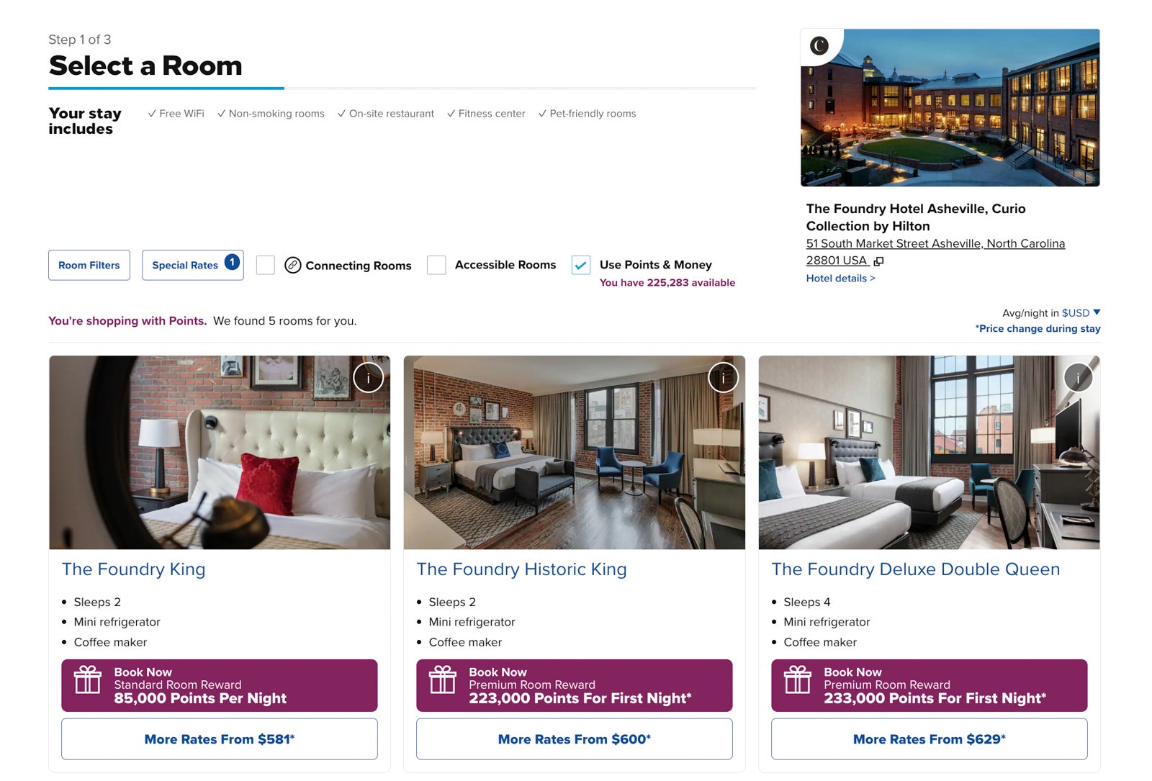This screenshot has height=781, width=1152.
Task: View More Rates From $600
Action: click(x=575, y=739)
